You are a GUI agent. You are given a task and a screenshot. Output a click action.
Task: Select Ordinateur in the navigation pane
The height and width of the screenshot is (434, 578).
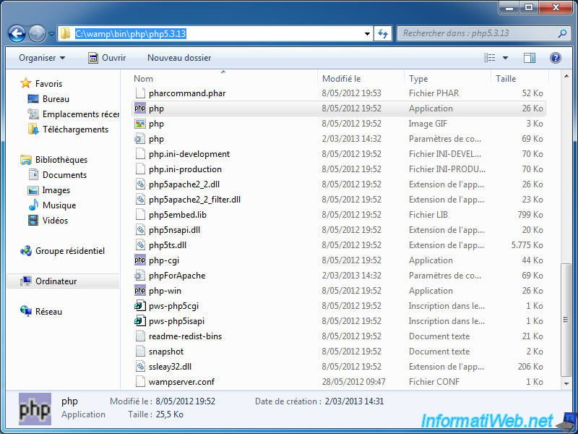coord(63,281)
